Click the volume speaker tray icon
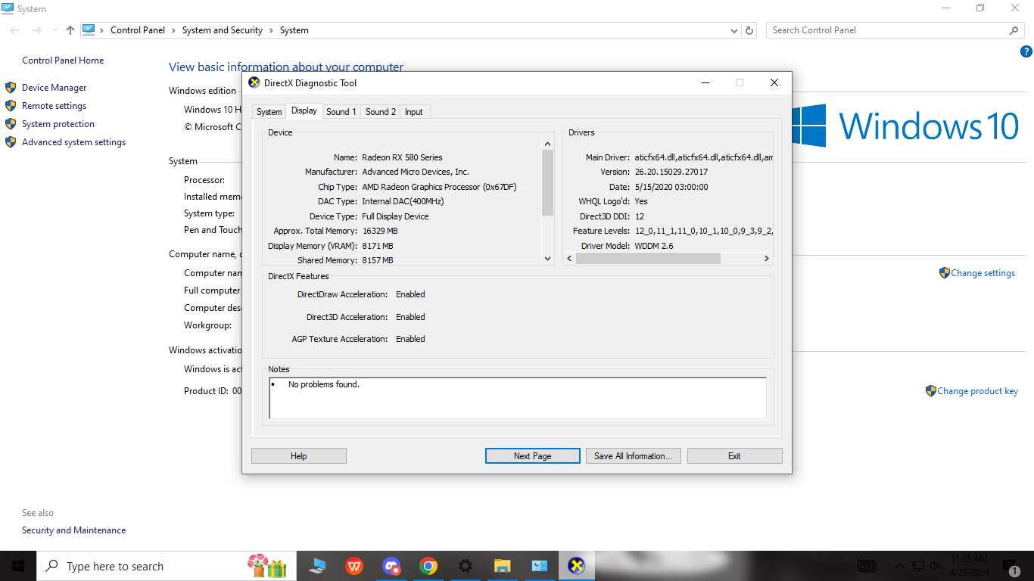 point(936,566)
